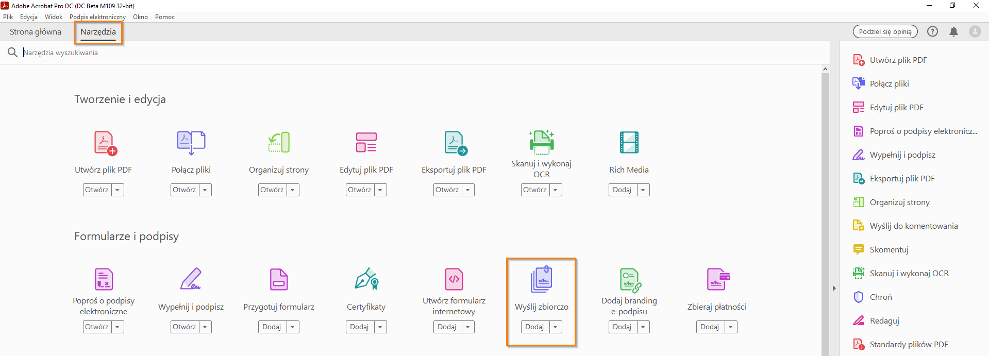
Task: Expand dropdown arrow under Przygotuj formularz
Action: coord(293,327)
